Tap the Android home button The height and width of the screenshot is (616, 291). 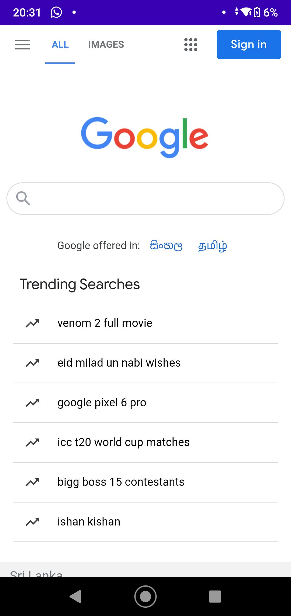(x=145, y=596)
